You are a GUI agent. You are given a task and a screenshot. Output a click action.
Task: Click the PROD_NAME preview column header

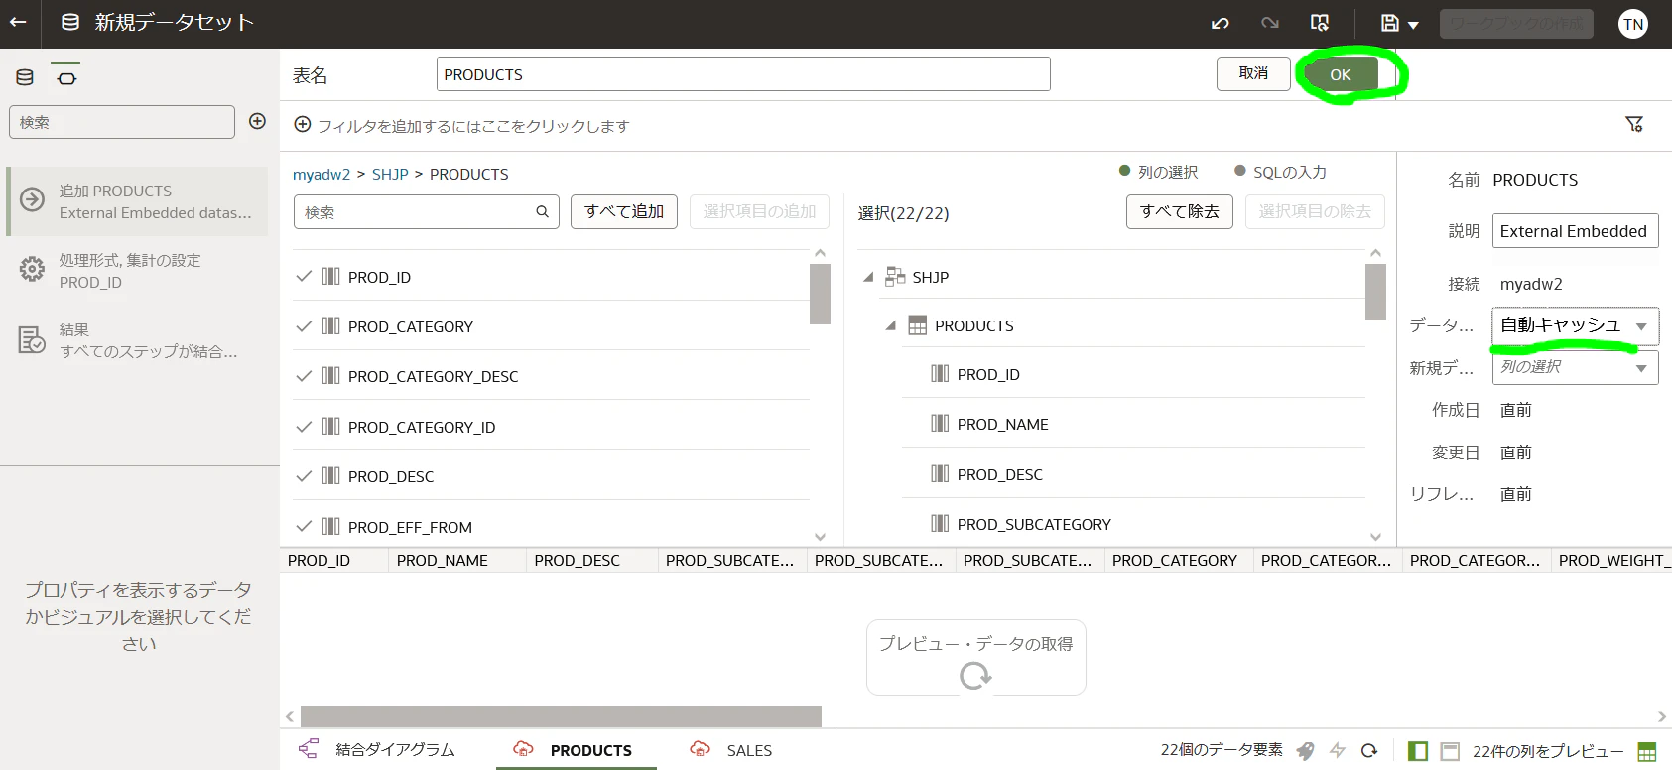coord(456,561)
